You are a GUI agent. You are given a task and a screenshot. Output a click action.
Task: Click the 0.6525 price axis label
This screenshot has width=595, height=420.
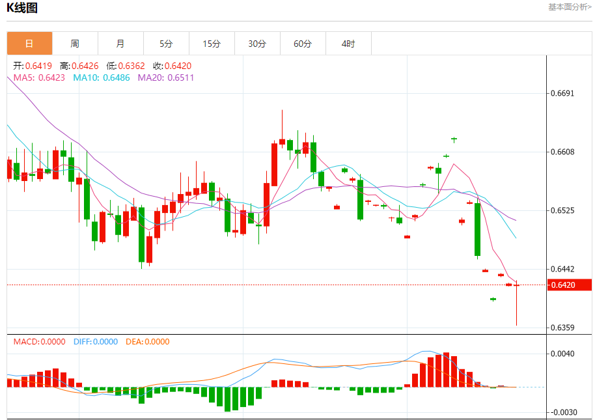point(562,210)
